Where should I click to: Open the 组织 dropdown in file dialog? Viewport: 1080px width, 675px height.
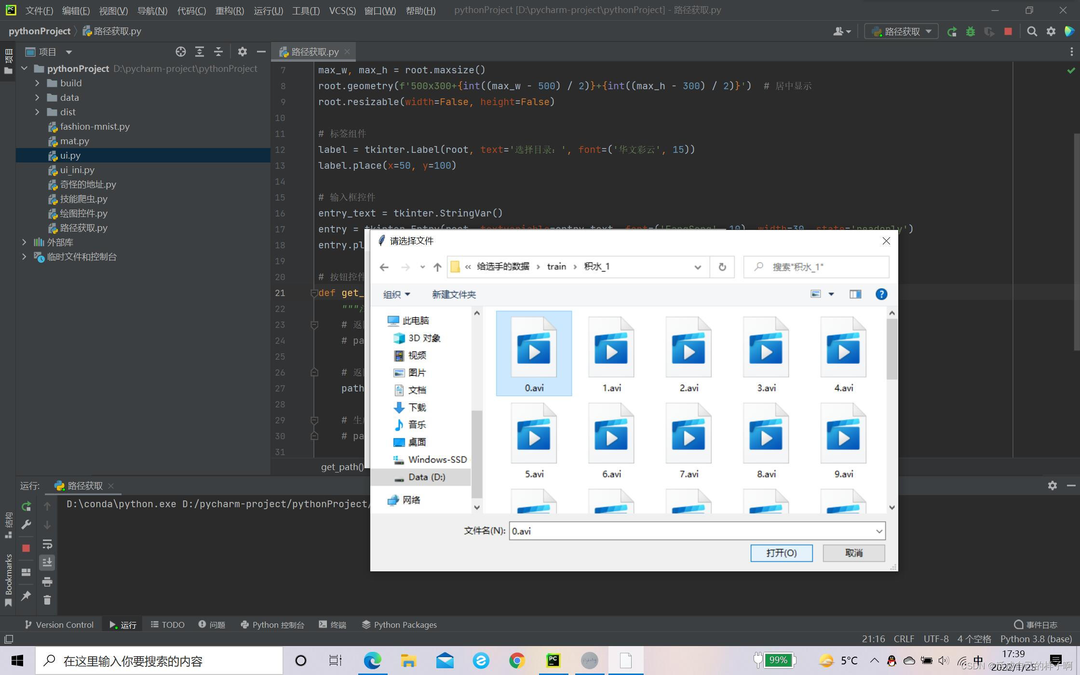[x=396, y=294]
